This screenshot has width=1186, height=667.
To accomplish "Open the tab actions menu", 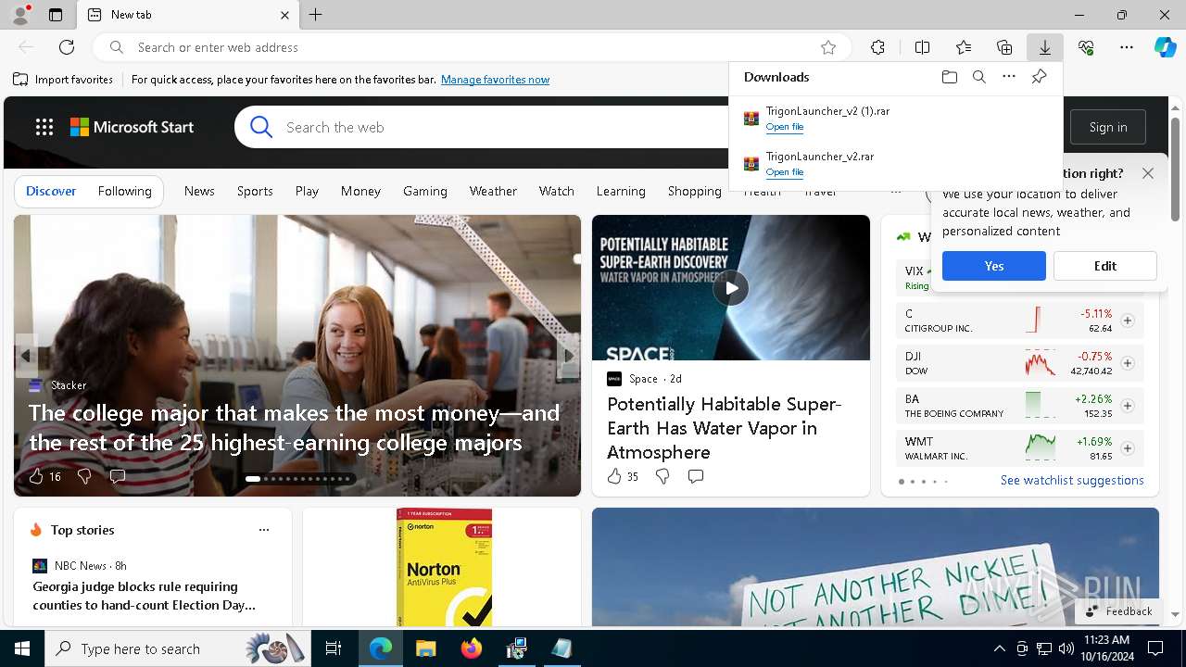I will 56,15.
